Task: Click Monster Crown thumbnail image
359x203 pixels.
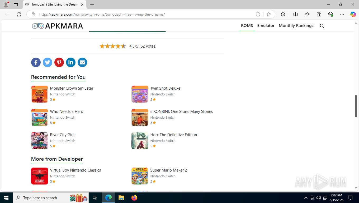Action: 40,94
